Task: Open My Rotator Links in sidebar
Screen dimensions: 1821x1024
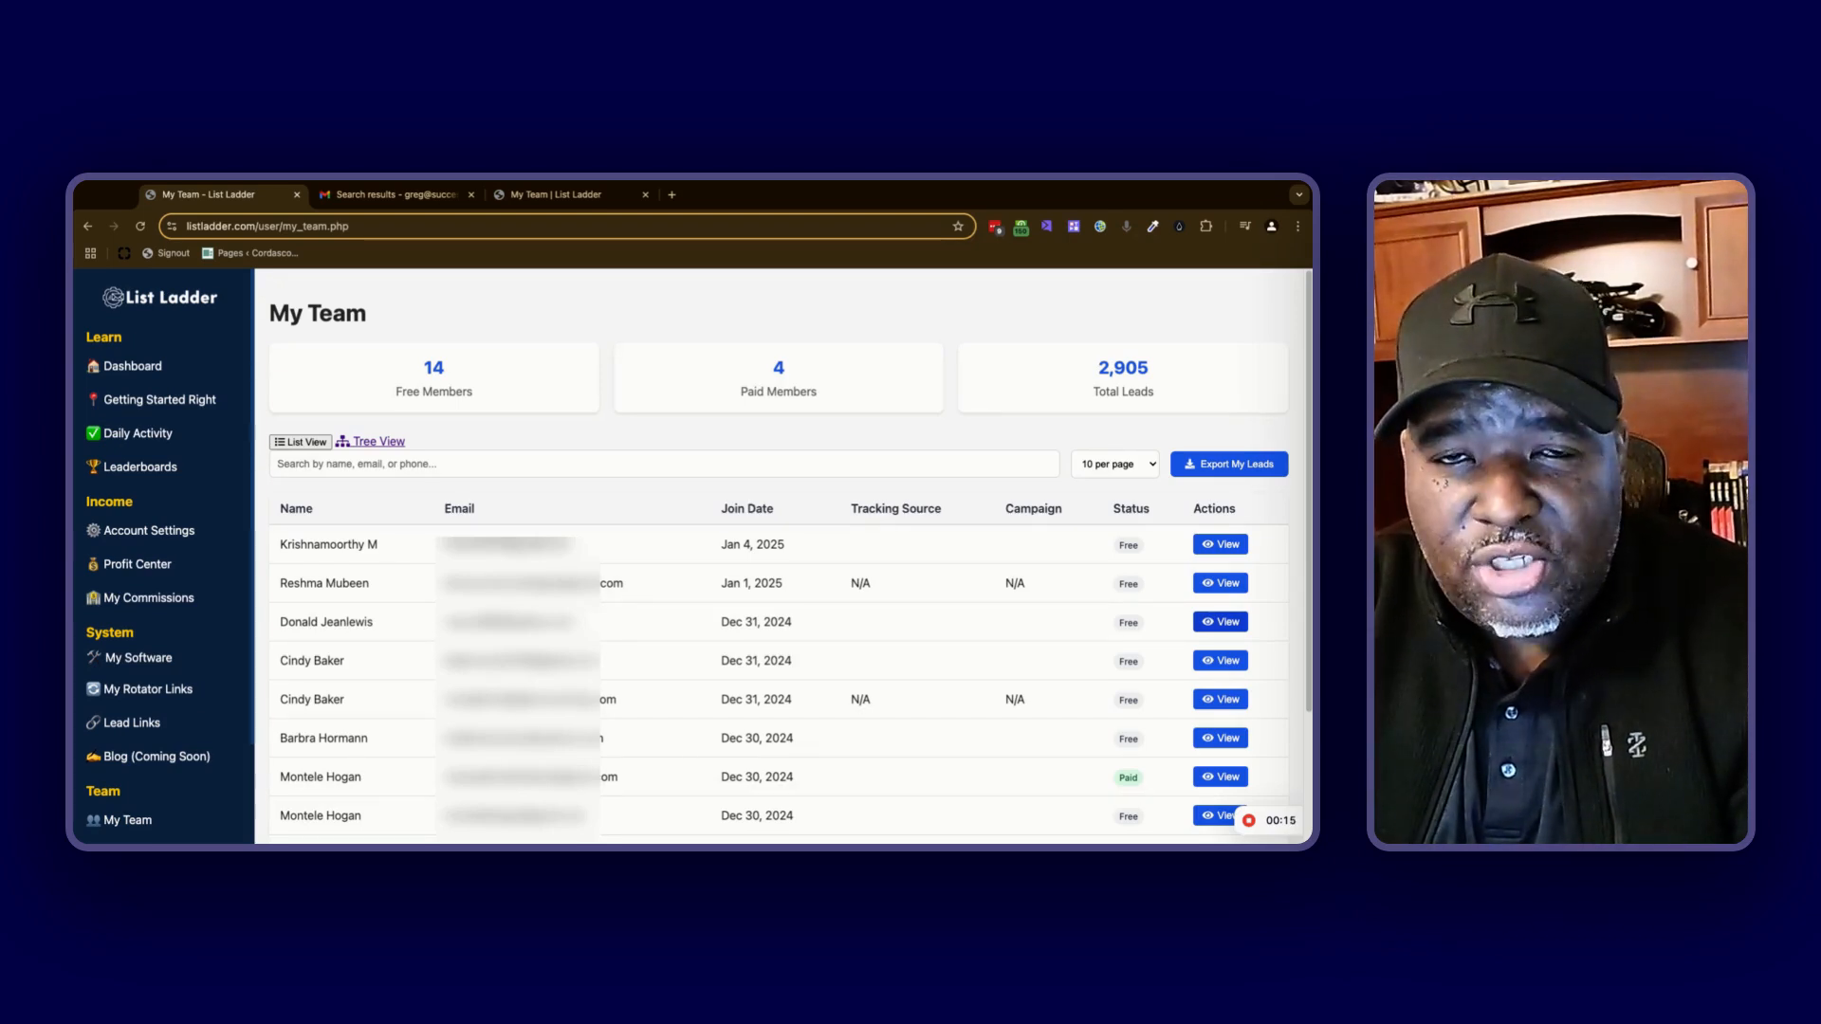Action: coord(139,689)
